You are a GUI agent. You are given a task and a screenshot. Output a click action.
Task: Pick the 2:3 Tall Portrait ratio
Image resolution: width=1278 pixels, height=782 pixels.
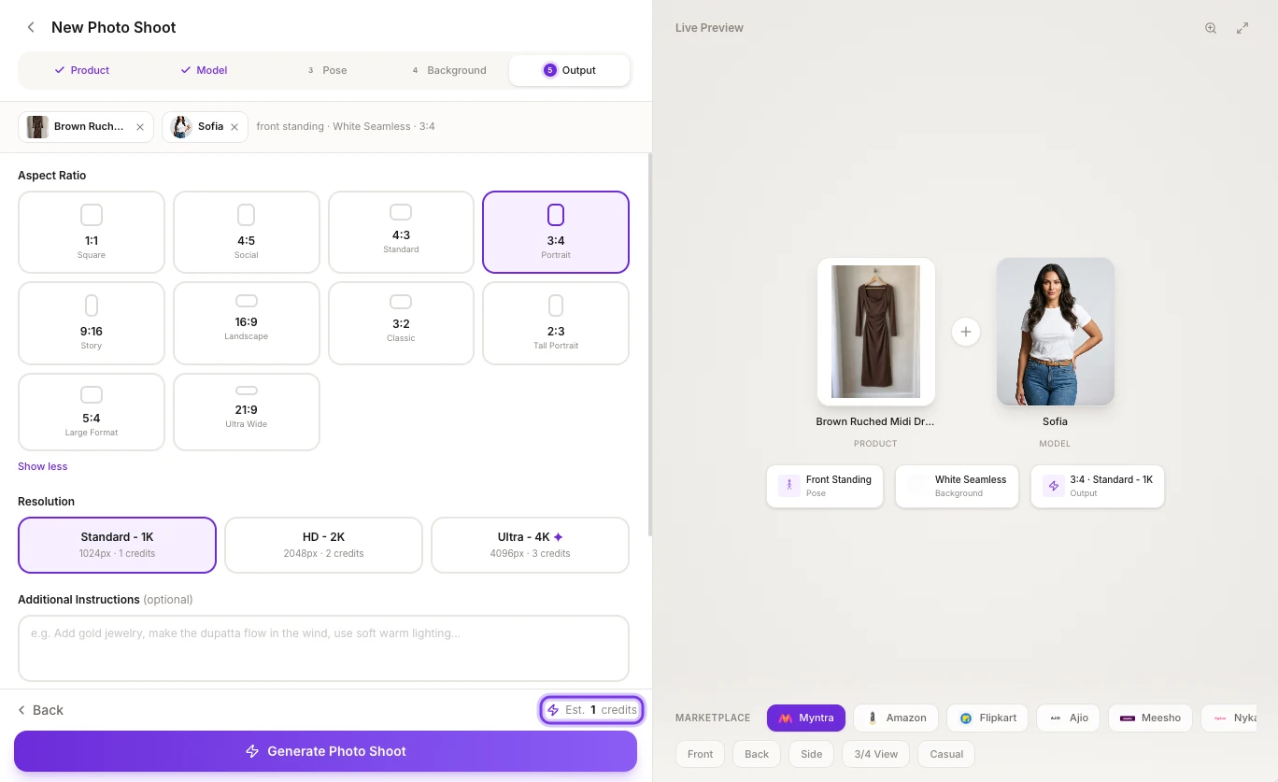click(556, 322)
